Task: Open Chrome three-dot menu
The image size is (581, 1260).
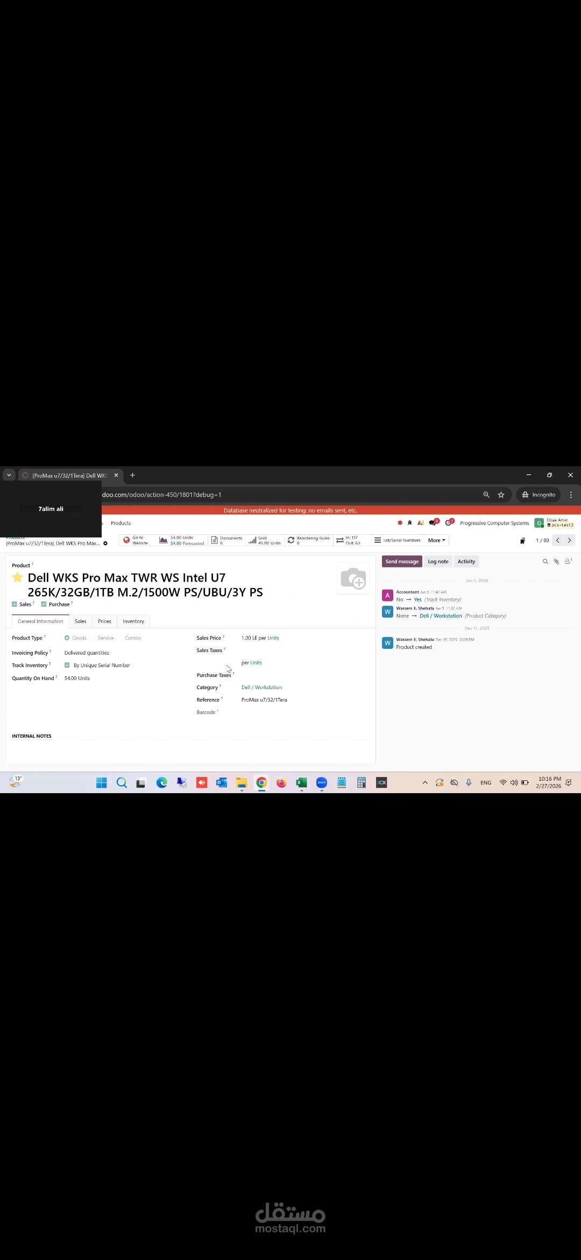Action: click(571, 495)
